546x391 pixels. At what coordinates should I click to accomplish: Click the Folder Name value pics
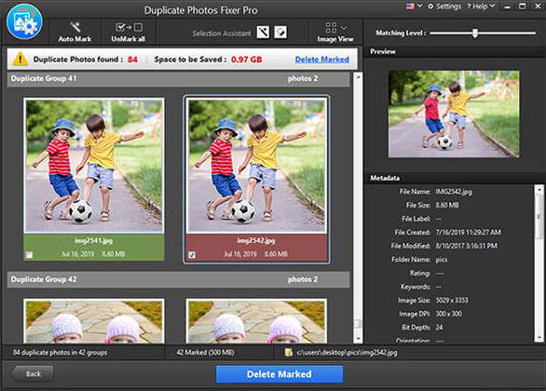coord(442,260)
